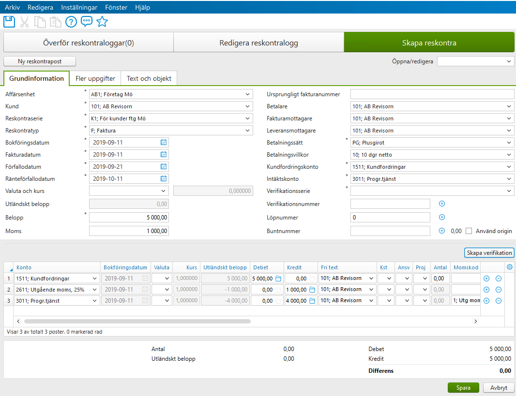
Task: Click the Save toolbar icon
Action: pos(9,21)
